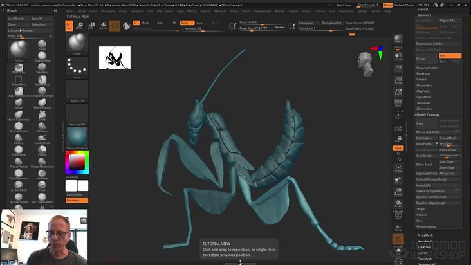Viewport: 471px width, 265px height.
Task: Toggle Zadd sculpt mode
Action: pos(184,23)
